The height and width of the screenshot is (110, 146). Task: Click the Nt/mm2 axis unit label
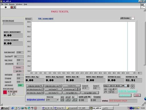[x=29, y=19]
